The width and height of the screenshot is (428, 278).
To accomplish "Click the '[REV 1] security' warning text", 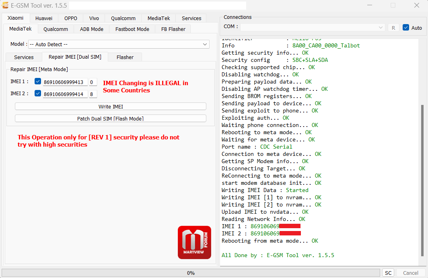I will click(99, 141).
